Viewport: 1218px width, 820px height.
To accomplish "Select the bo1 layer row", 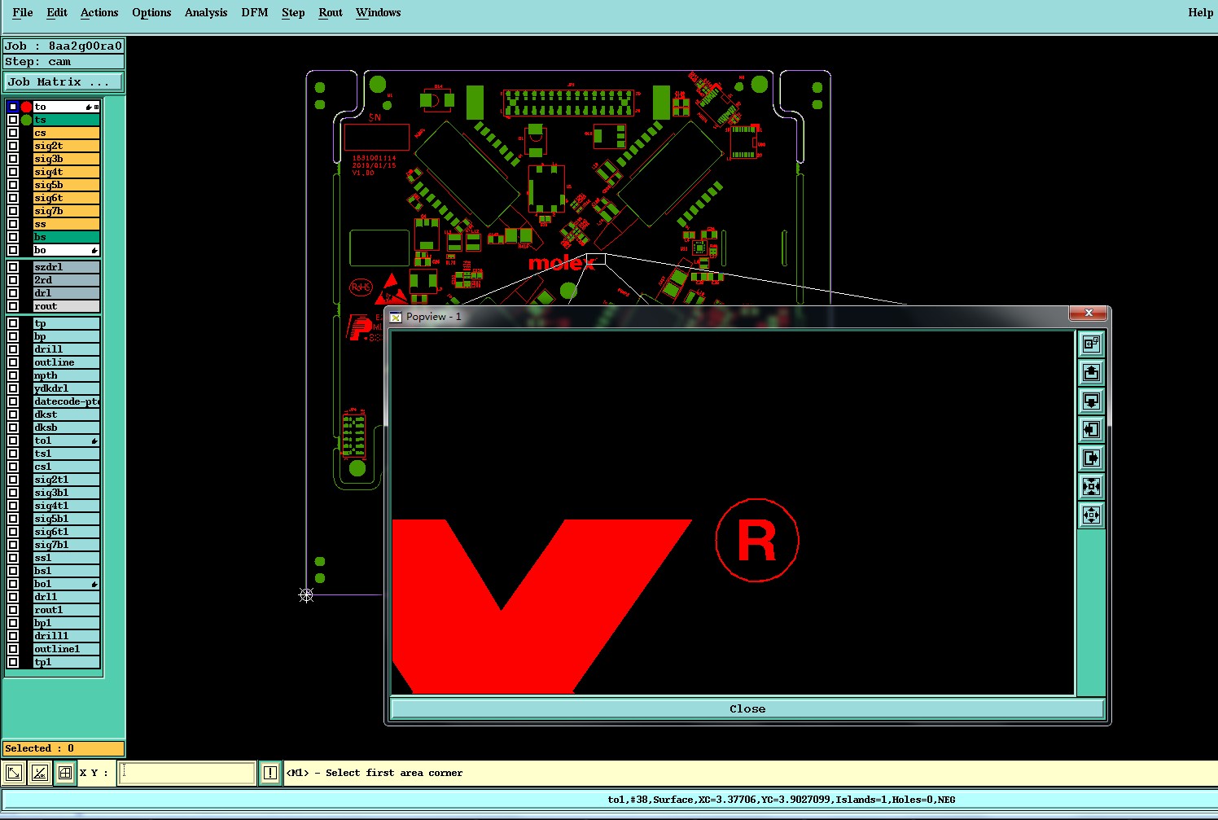I will pos(66,584).
